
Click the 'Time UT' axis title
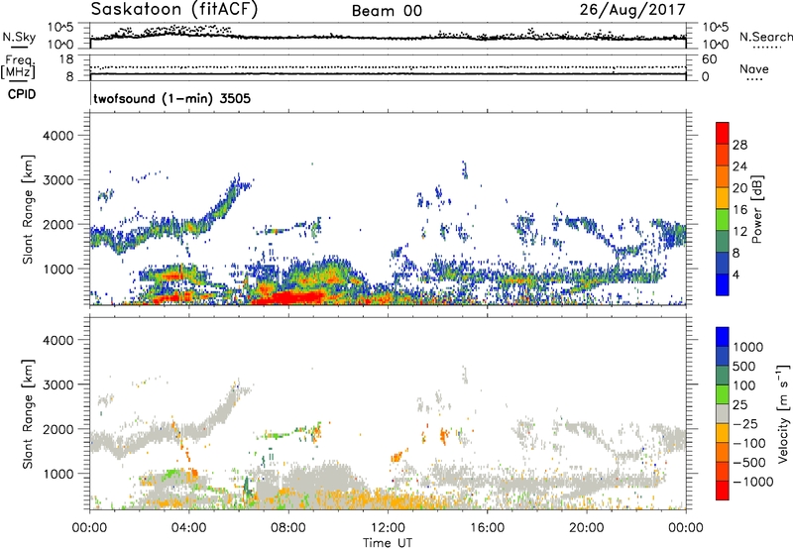click(388, 543)
